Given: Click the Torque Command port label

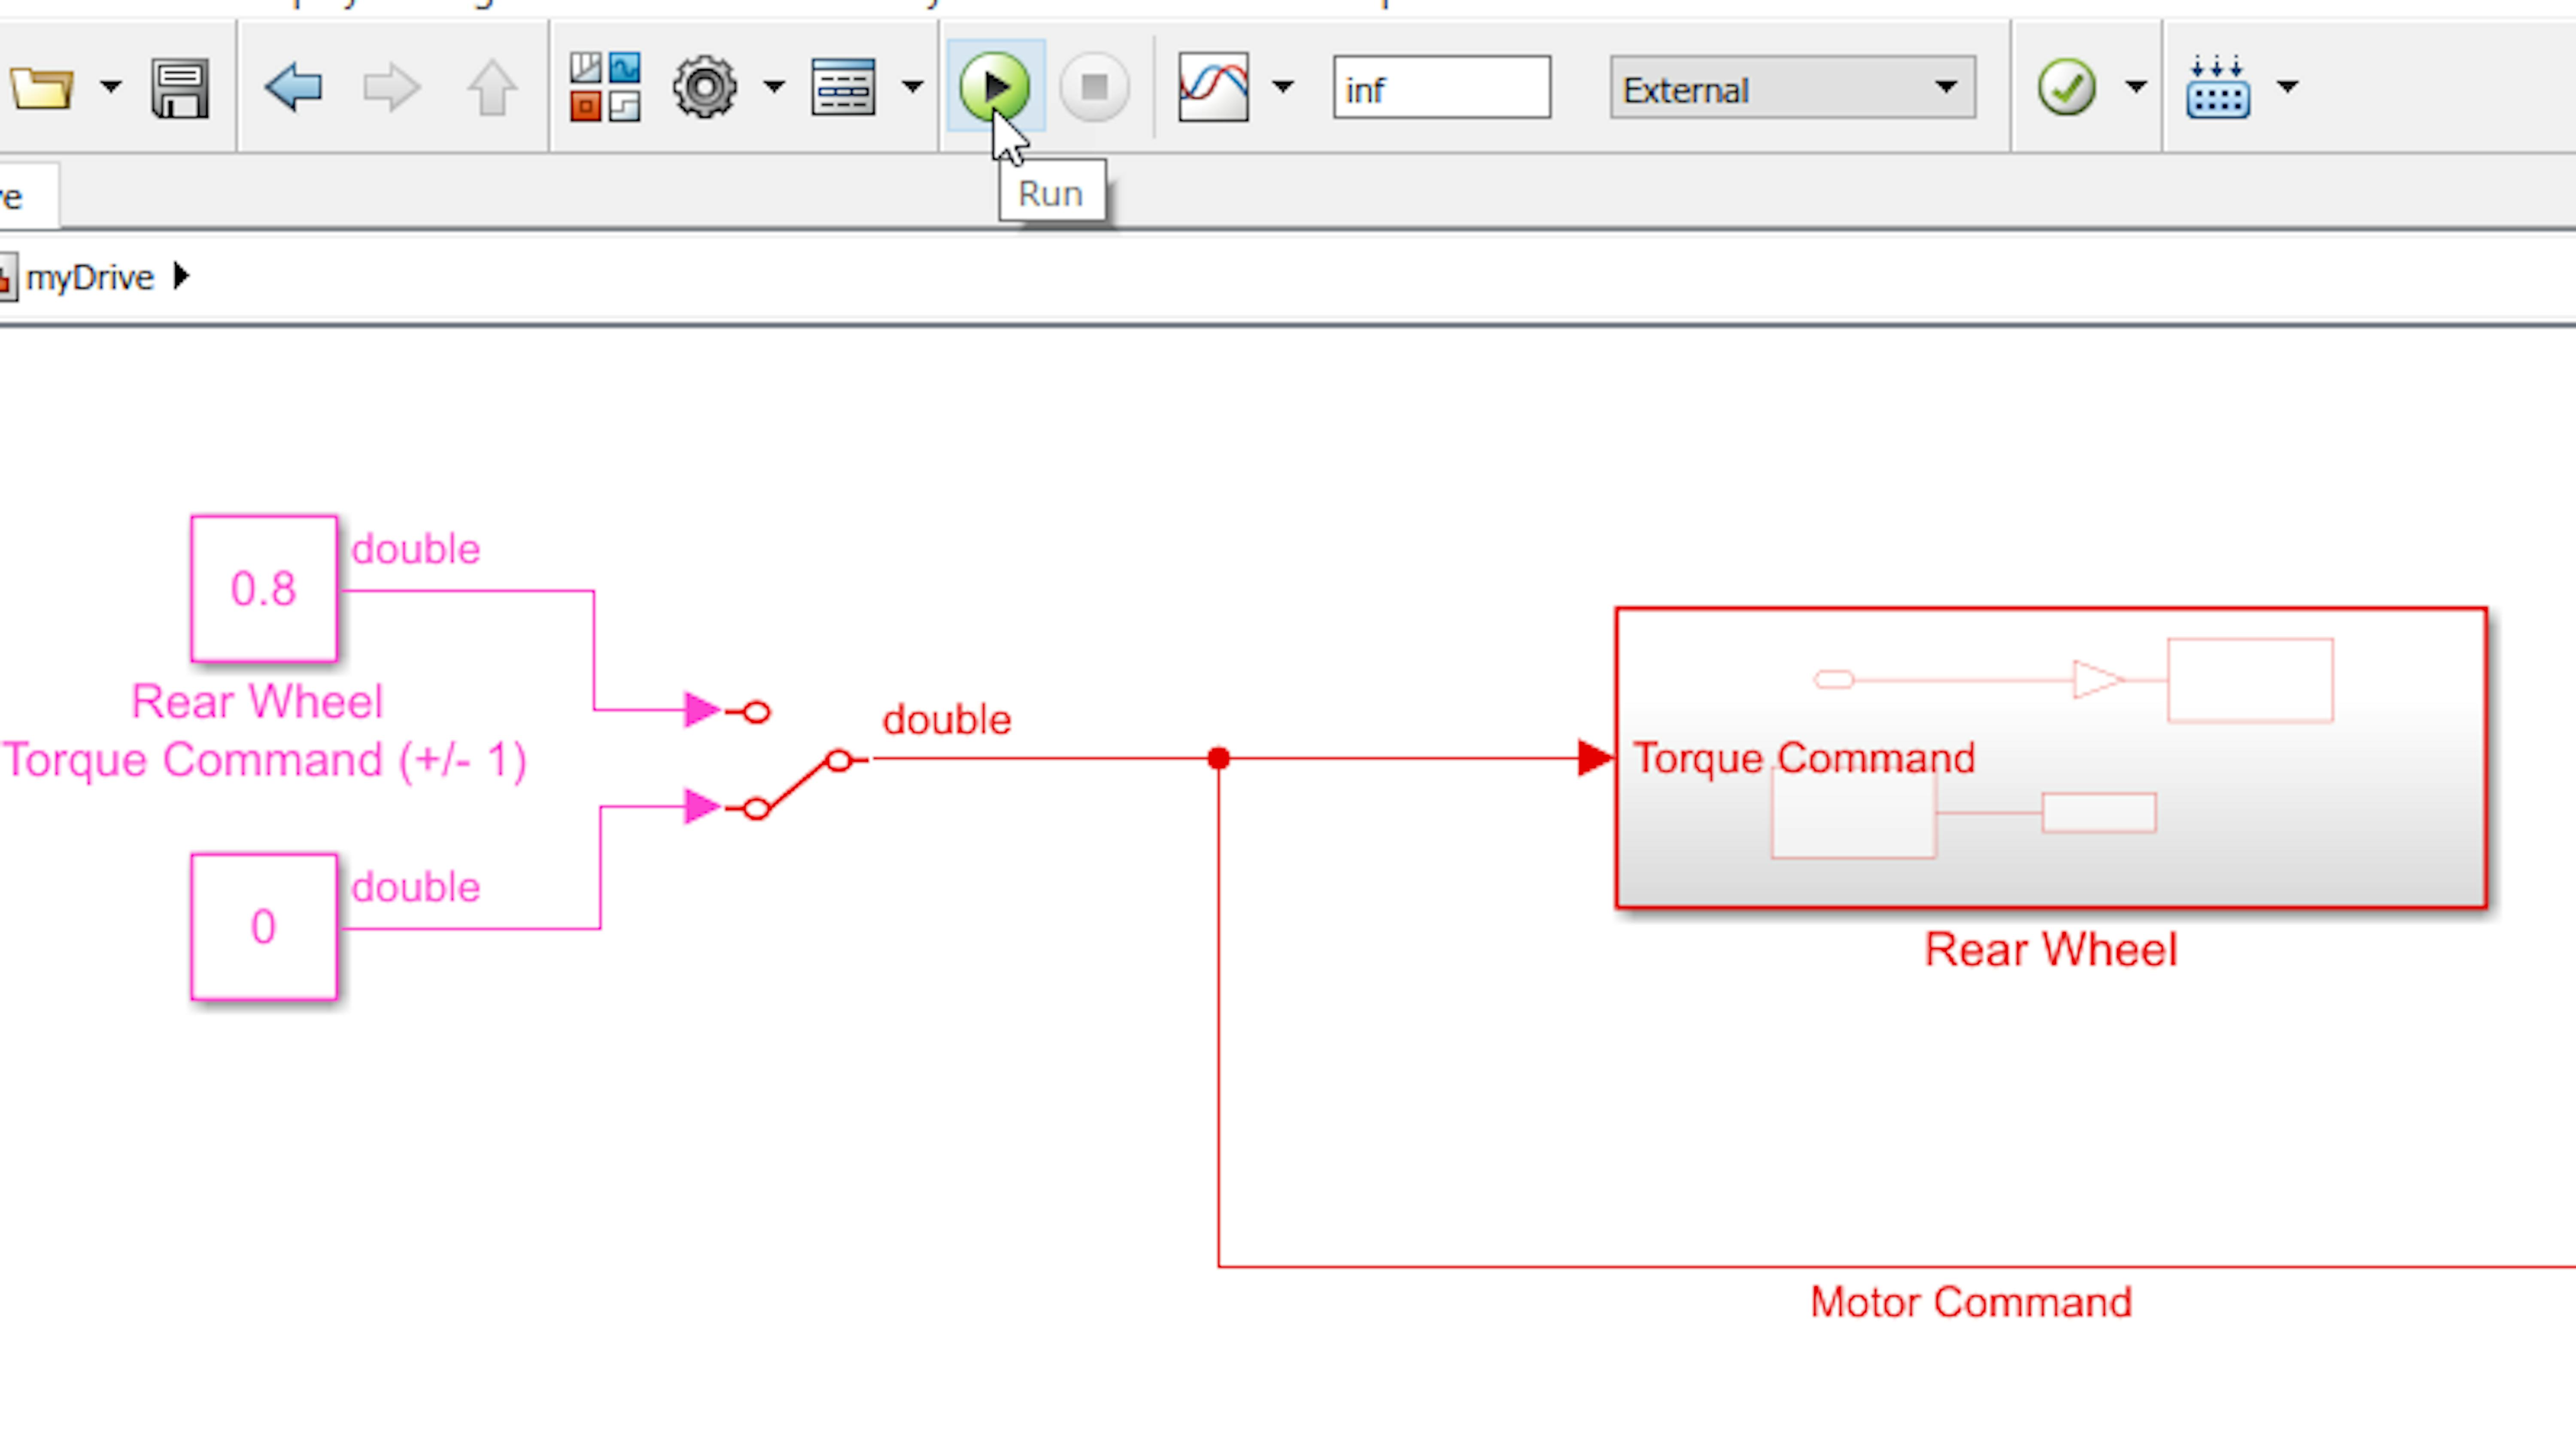Looking at the screenshot, I should pos(1804,758).
